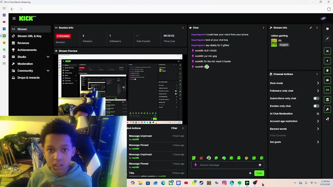Click the green Chat send button

(259, 173)
